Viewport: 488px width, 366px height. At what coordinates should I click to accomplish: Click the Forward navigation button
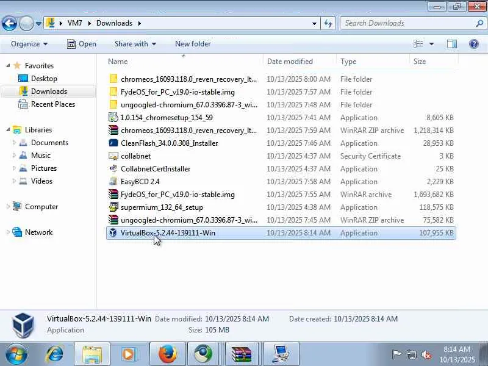pyautogui.click(x=26, y=23)
